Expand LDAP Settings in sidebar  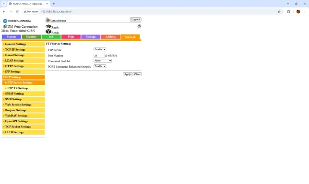pos(24,60)
